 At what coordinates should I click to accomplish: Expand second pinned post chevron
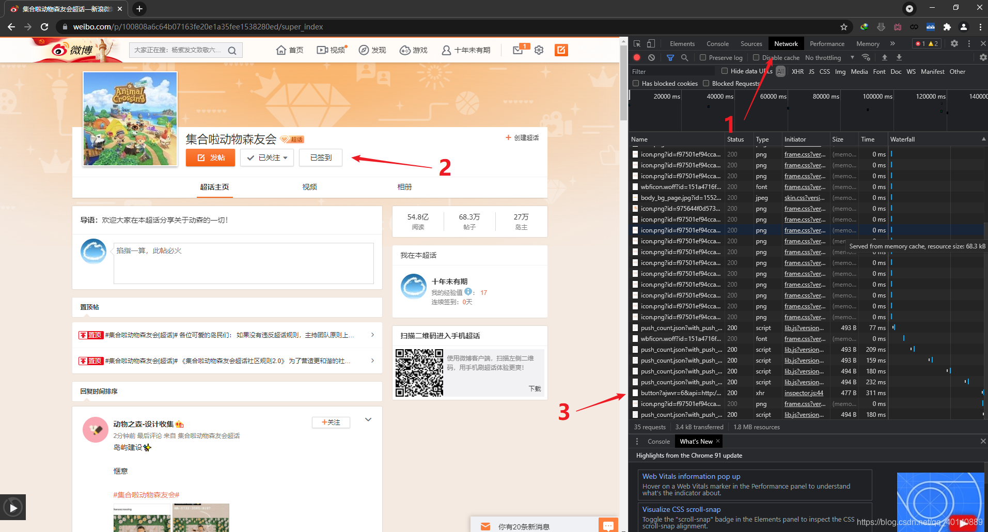click(372, 361)
